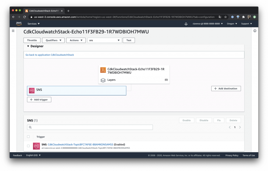The width and height of the screenshot is (268, 171).
Task: Bookmark this page with star icon
Action: pyautogui.click(x=225, y=17)
